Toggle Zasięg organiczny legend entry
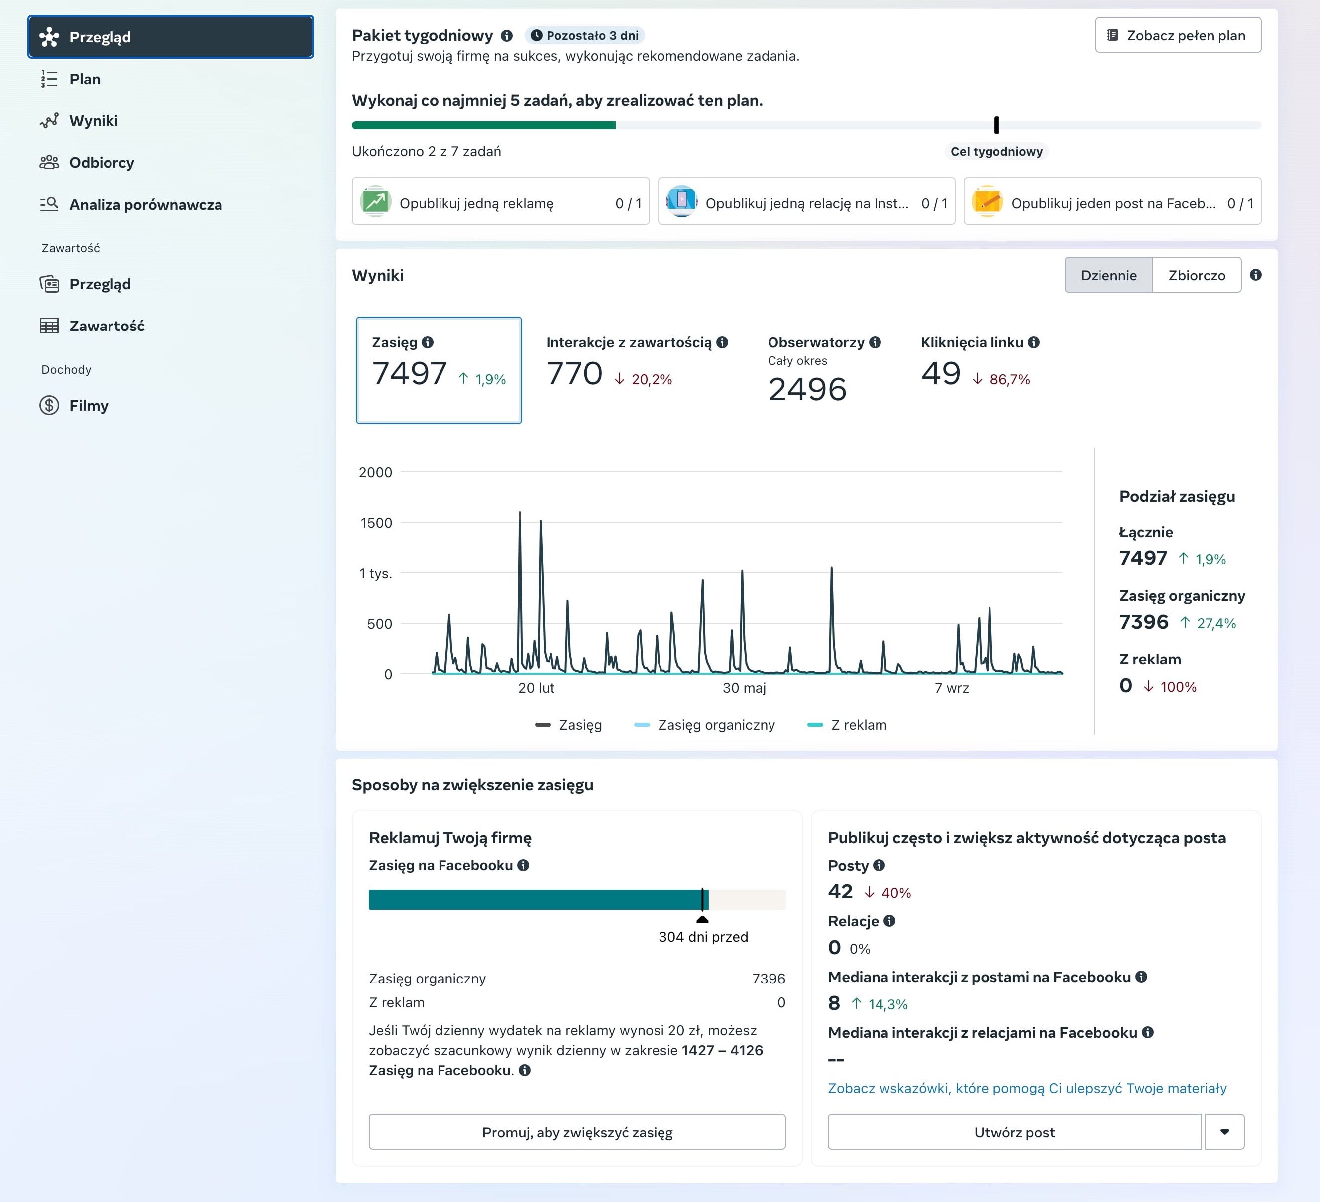The width and height of the screenshot is (1320, 1202). (704, 725)
